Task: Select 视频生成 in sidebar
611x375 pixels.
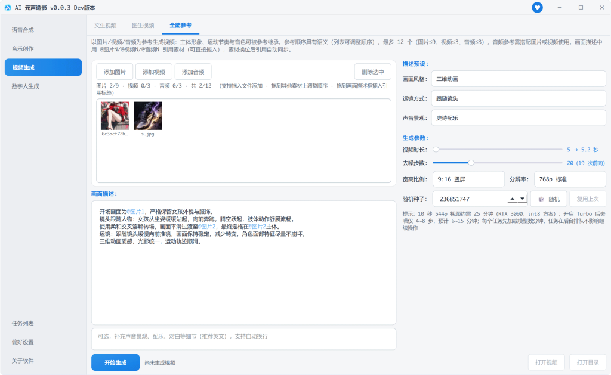Action: point(43,67)
